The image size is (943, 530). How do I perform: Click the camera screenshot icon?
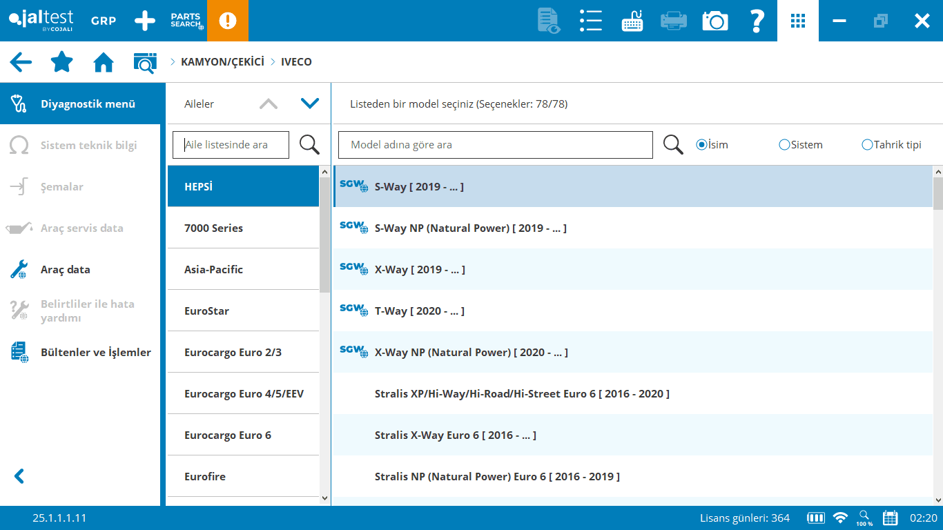coord(715,21)
